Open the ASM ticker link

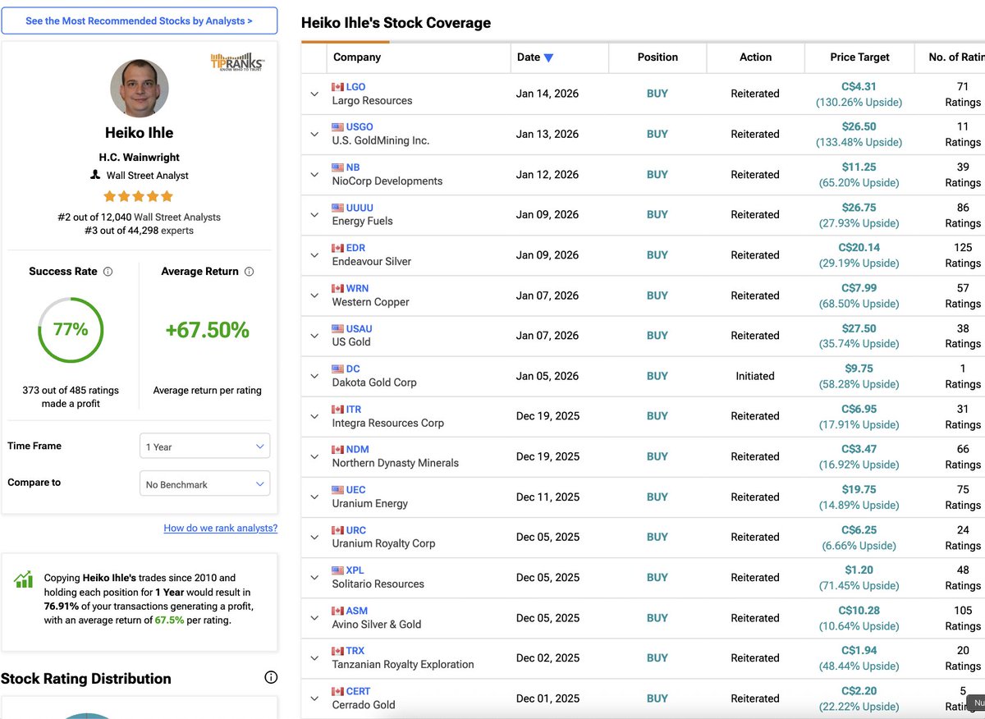[x=356, y=611]
